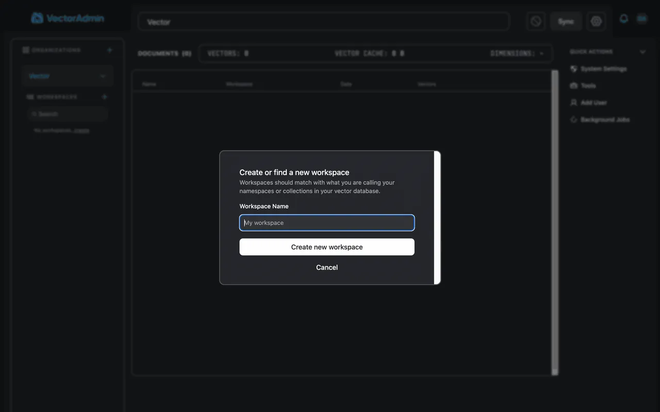Click the Vectors column header

[427, 84]
